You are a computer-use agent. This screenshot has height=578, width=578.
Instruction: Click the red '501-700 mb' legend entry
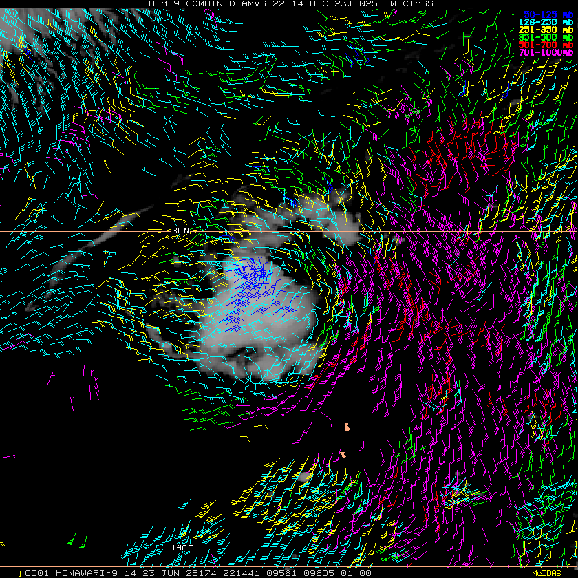click(x=546, y=45)
